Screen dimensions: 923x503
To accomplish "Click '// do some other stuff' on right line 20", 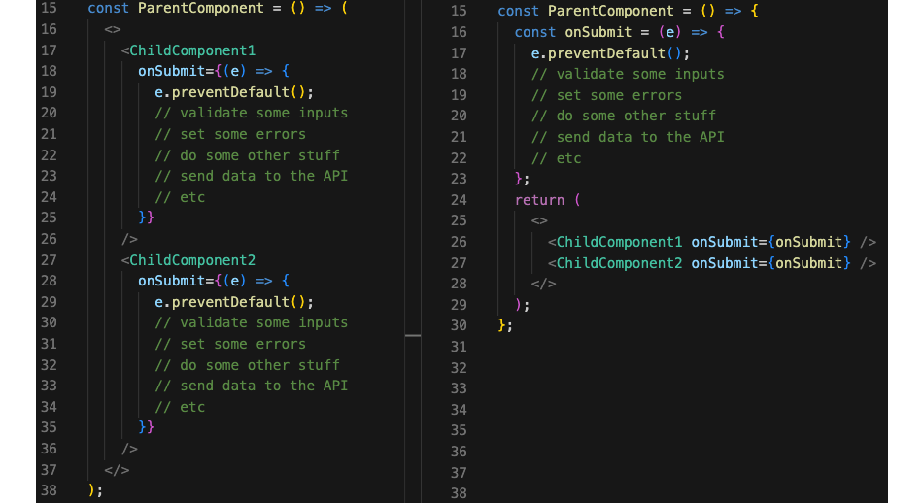I will (624, 116).
